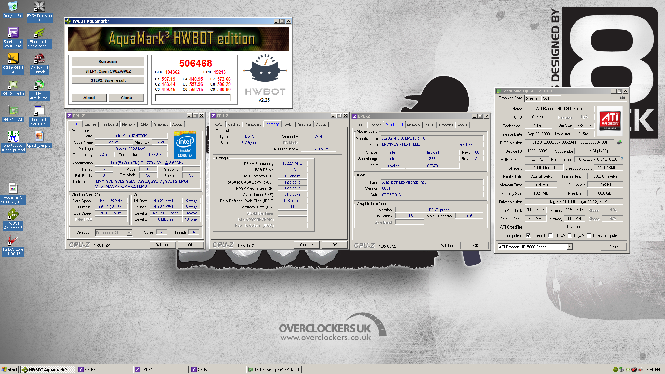Click the Bus Interface question mark icon
Viewport: 665px width, 374px height.
click(622, 159)
